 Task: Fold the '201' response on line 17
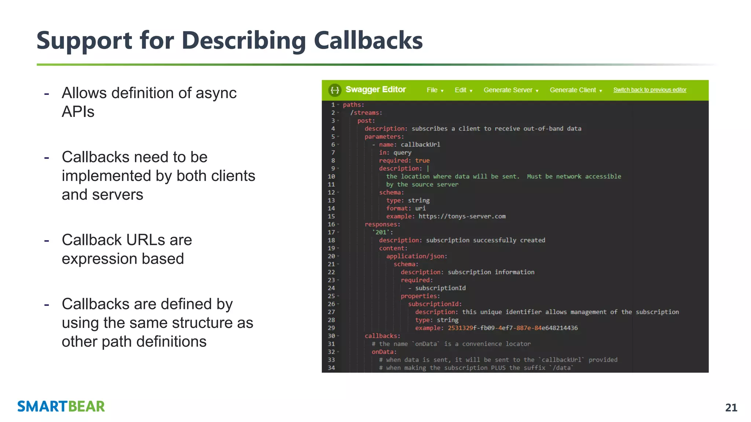[338, 233]
